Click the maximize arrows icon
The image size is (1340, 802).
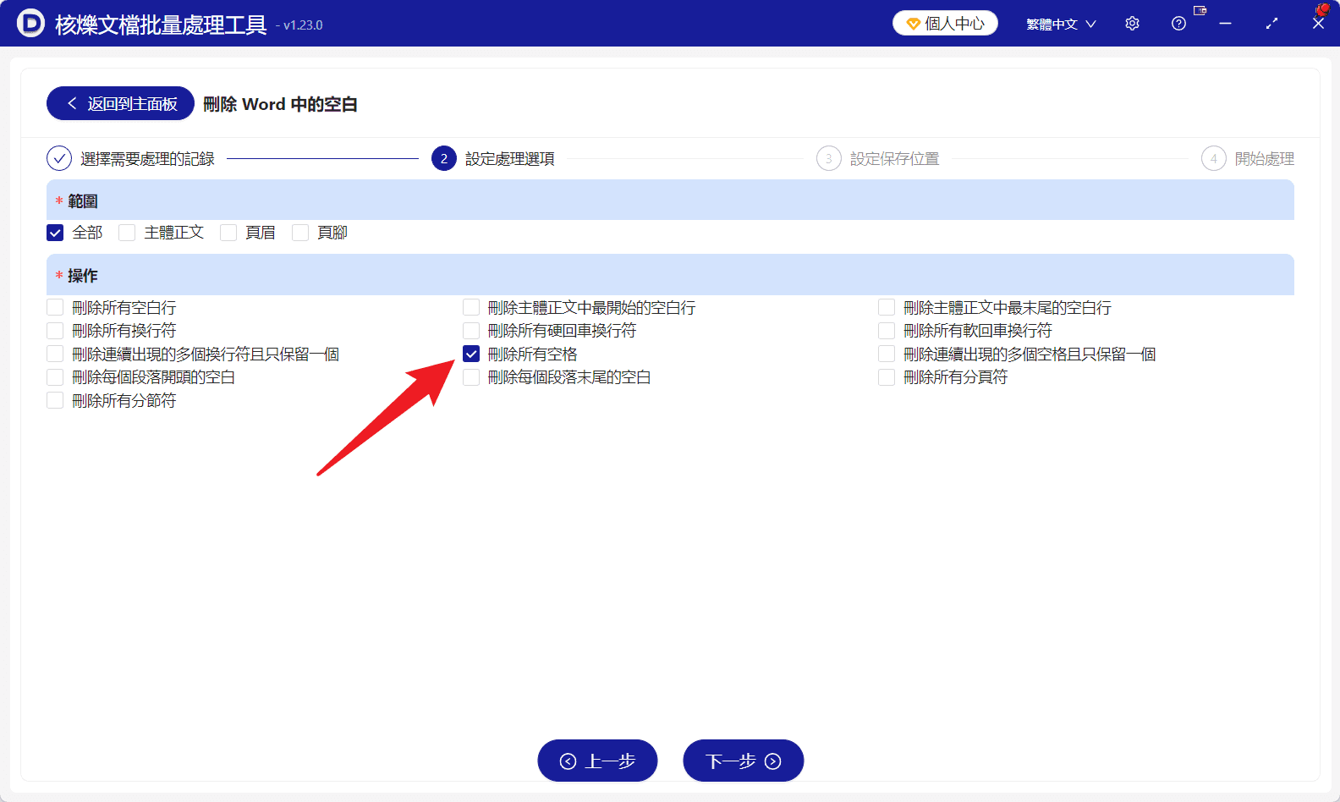coord(1271,24)
